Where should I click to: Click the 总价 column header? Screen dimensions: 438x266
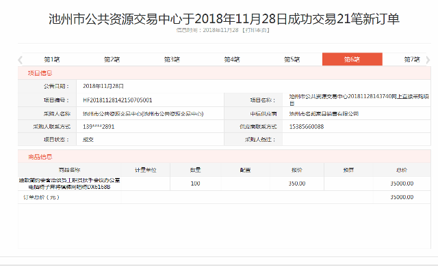pos(402,170)
